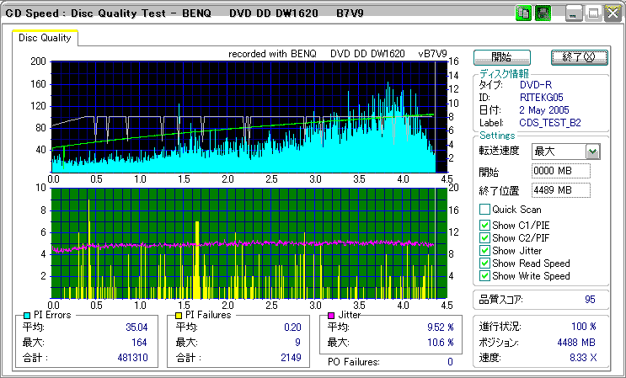Click the yellow PI Failures legend square
Screen dimensions: 626x378
pos(179,315)
